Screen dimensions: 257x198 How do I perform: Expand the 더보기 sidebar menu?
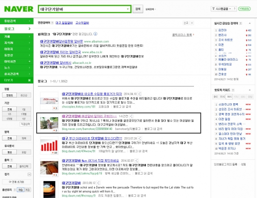pyautogui.click(x=16, y=80)
